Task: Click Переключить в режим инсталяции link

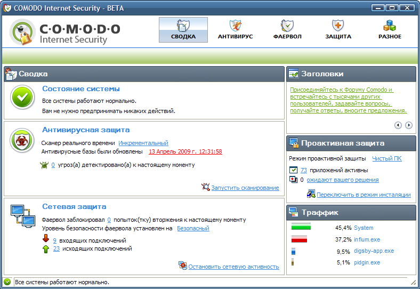Action: (x=364, y=195)
